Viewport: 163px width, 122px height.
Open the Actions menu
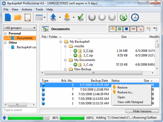pos(27,9)
